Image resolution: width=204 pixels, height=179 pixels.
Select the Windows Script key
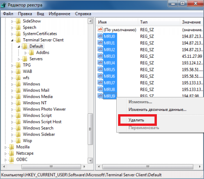[37, 116]
